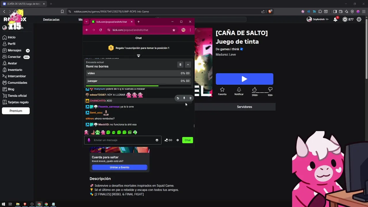Vote for the 'juesgar' poll option
The height and width of the screenshot is (207, 368).
(139, 81)
